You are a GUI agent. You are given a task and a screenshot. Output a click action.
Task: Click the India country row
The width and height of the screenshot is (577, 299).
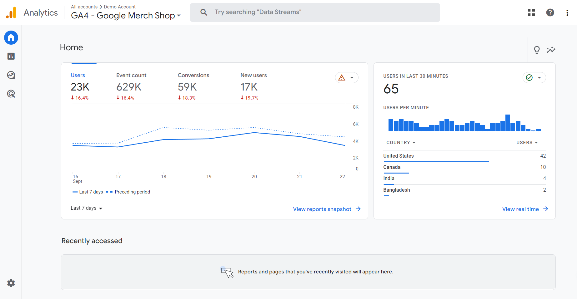pos(464,179)
